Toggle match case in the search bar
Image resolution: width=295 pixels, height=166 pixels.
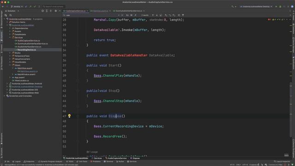(x=127, y=15)
